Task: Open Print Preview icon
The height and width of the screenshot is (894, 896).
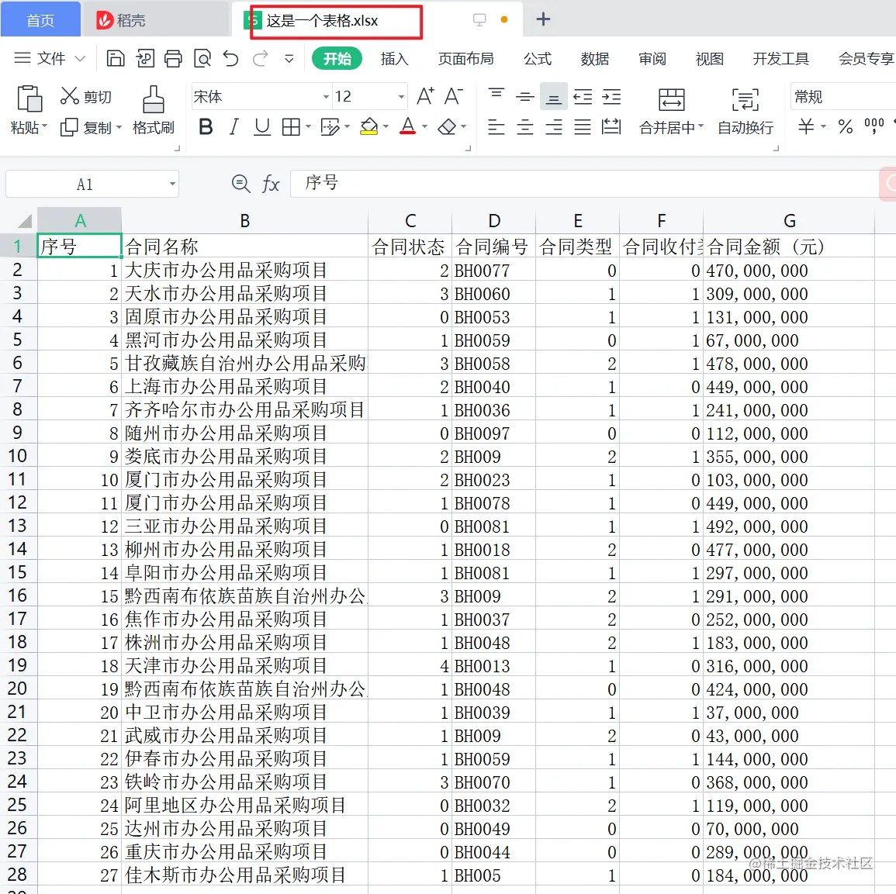Action: [x=202, y=58]
